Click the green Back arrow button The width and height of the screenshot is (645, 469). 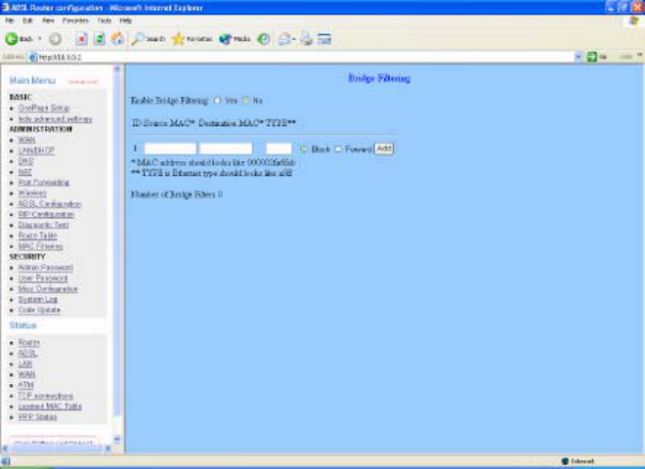point(12,39)
